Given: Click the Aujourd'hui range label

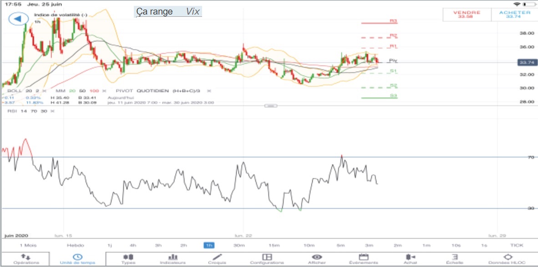Looking at the screenshot, I should pyautogui.click(x=120, y=98).
